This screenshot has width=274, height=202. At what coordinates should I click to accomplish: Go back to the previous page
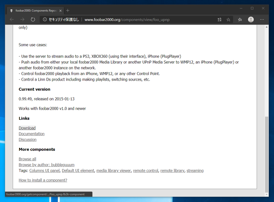pos(12,20)
